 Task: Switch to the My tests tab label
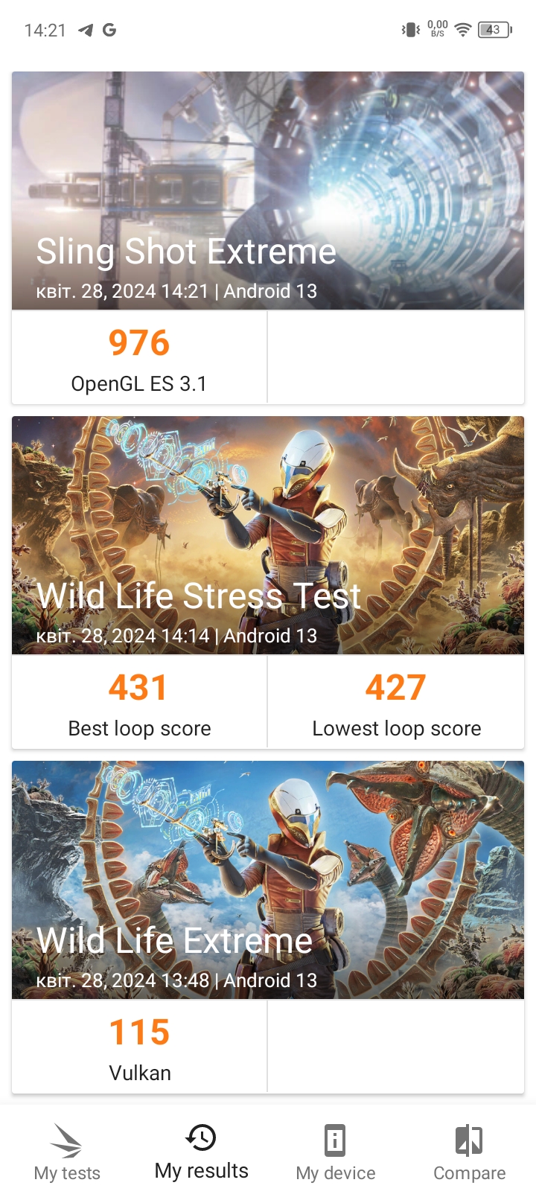point(67,1173)
